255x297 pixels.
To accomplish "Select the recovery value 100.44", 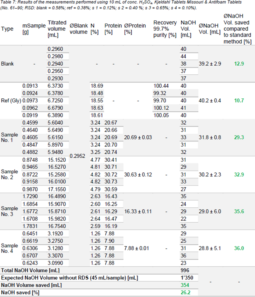I will pos(161,86).
